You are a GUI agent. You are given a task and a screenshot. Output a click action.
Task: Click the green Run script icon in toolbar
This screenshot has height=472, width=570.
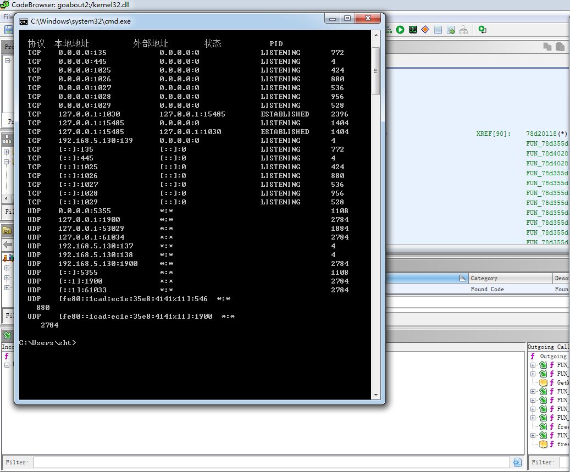400,30
